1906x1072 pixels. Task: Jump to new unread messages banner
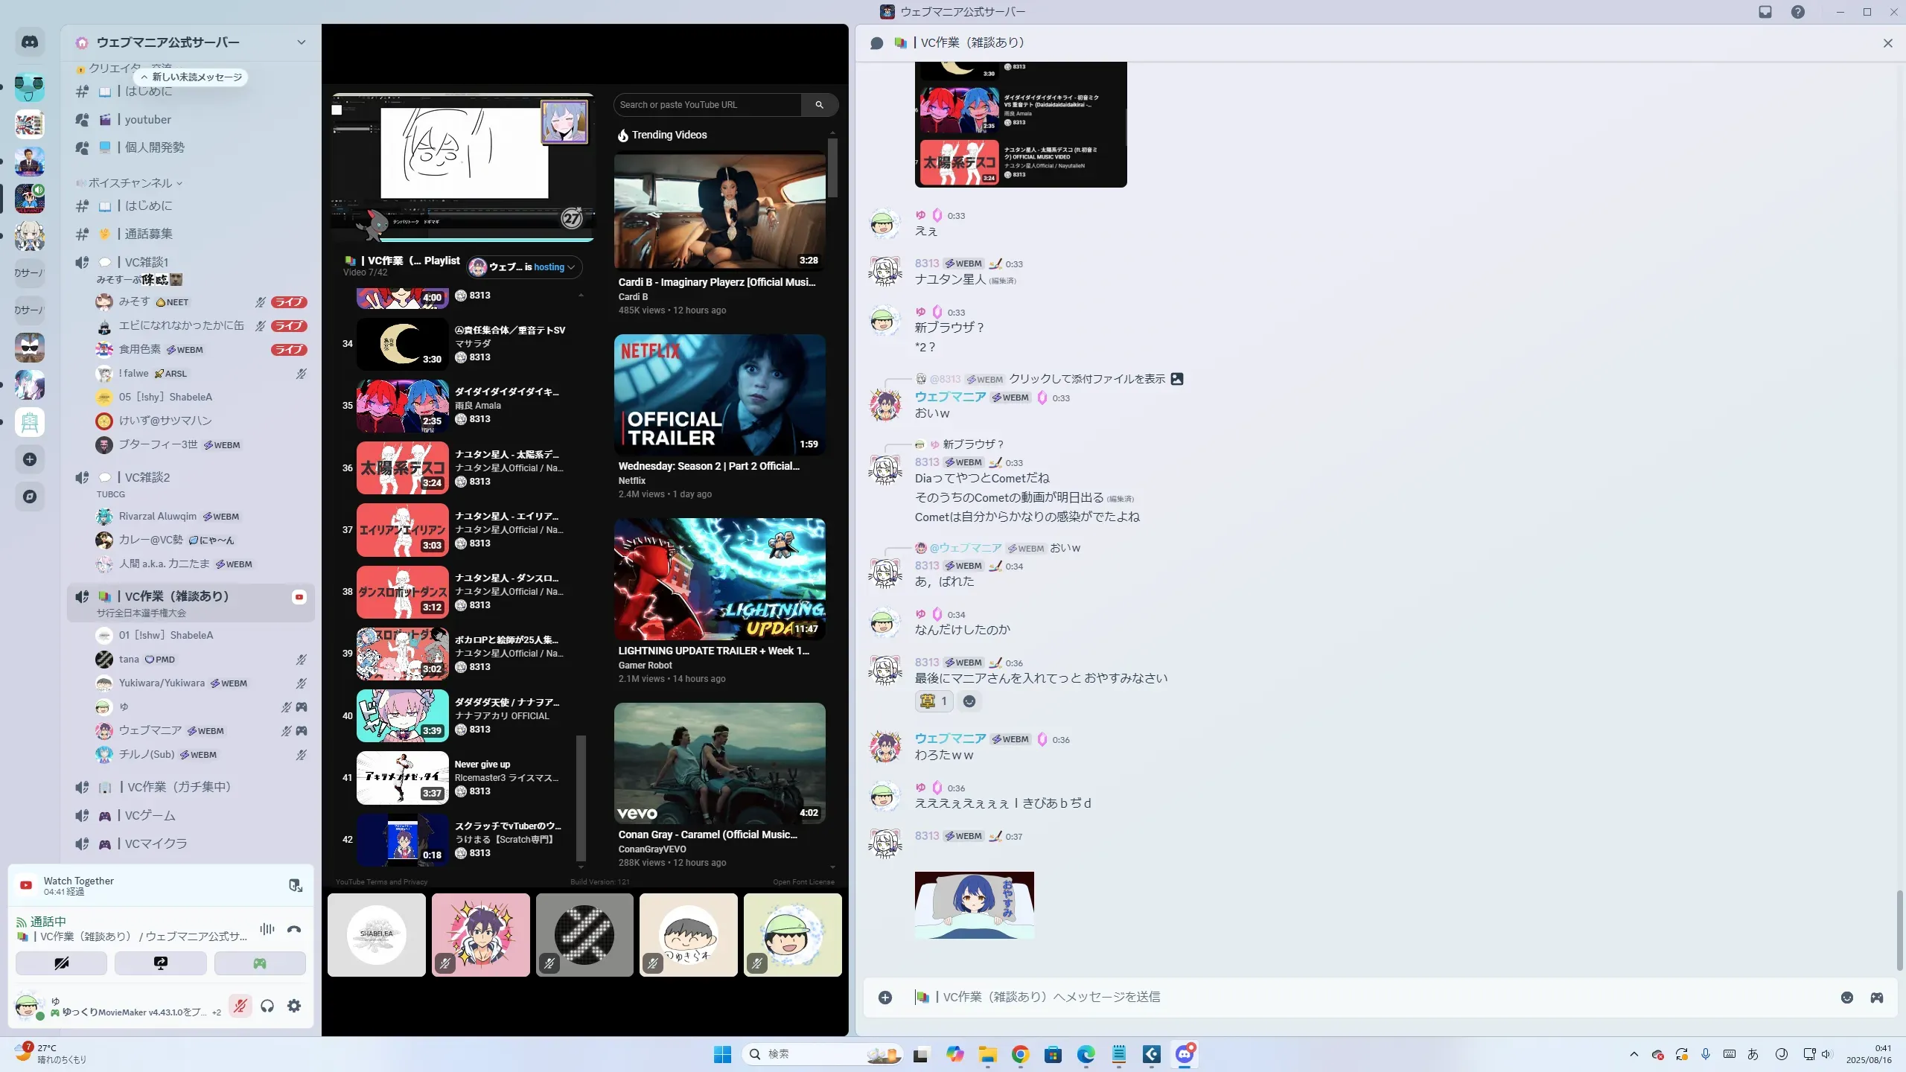pos(191,77)
